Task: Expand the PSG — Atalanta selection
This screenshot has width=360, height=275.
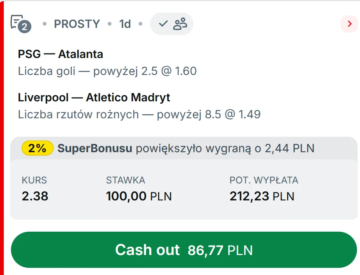Action: [x=60, y=54]
